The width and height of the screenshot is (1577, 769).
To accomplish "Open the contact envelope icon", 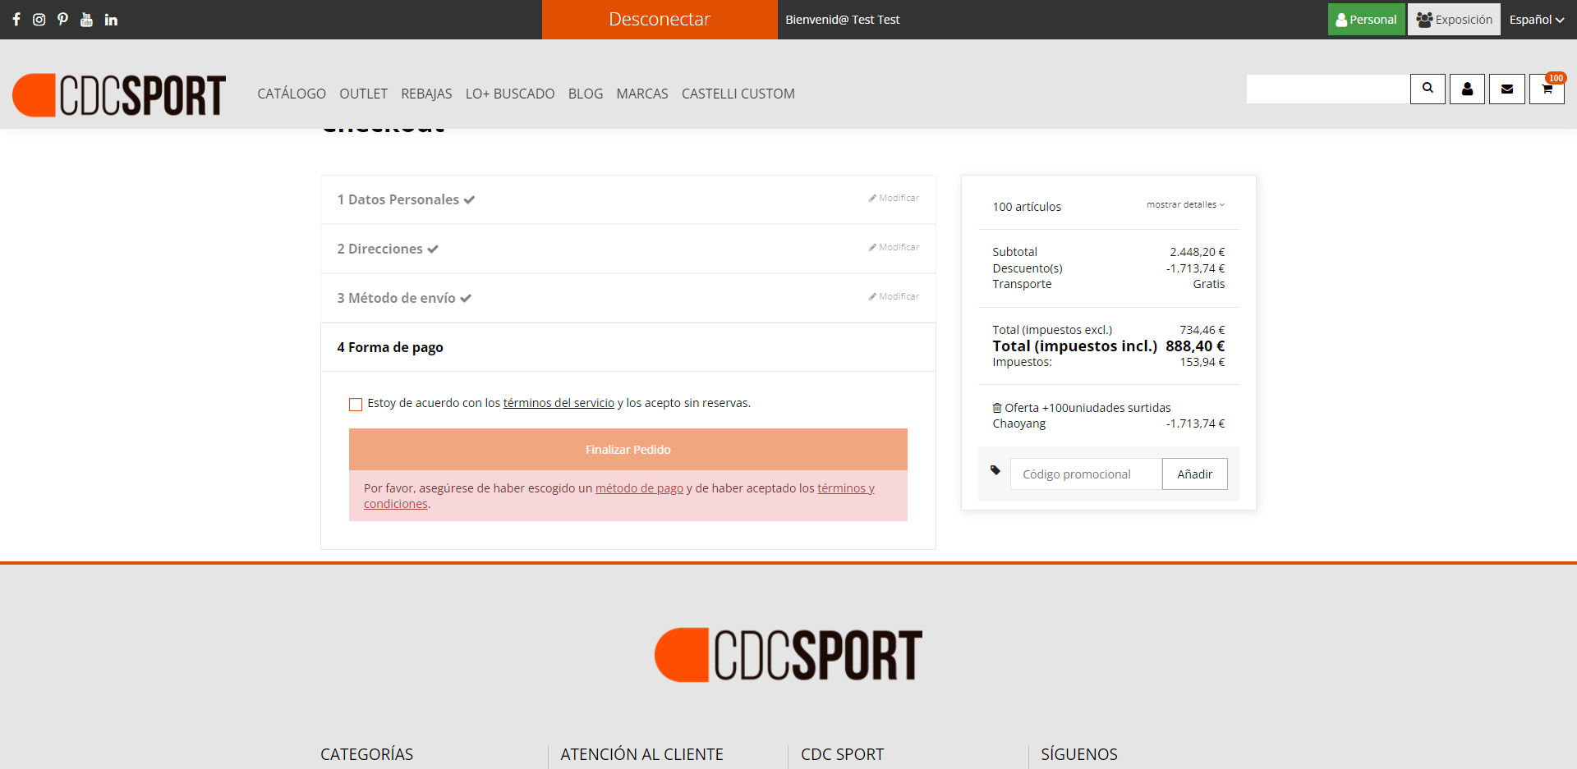I will tap(1507, 89).
